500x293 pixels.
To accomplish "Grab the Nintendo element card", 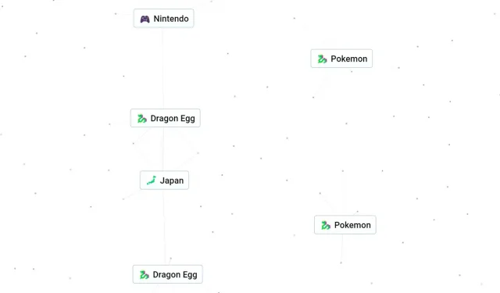I will (163, 19).
